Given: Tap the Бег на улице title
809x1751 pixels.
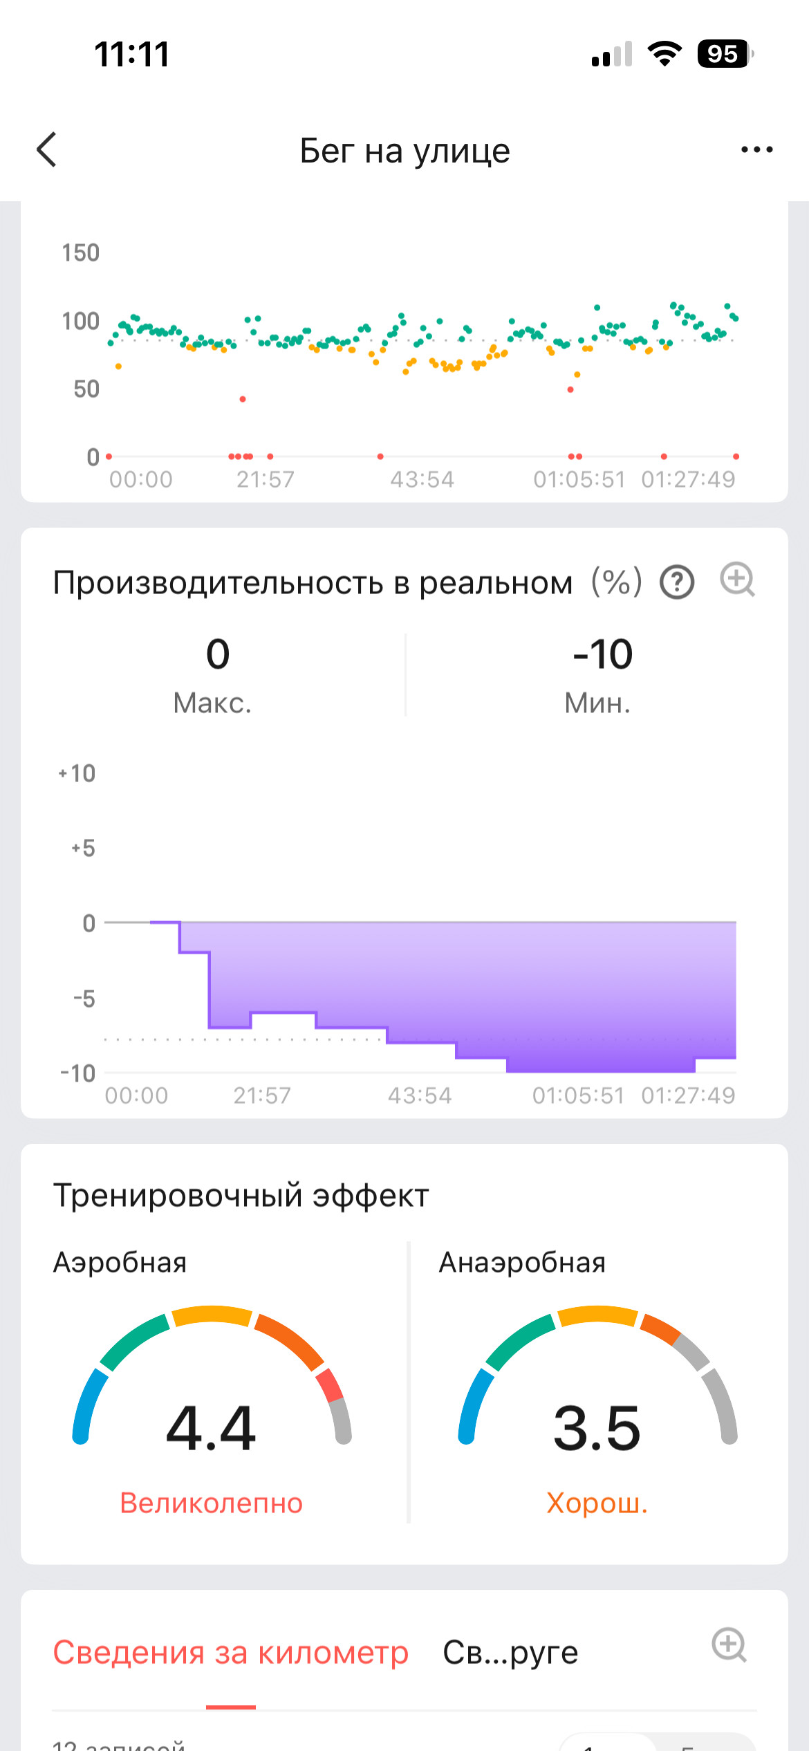Looking at the screenshot, I should pos(404,150).
